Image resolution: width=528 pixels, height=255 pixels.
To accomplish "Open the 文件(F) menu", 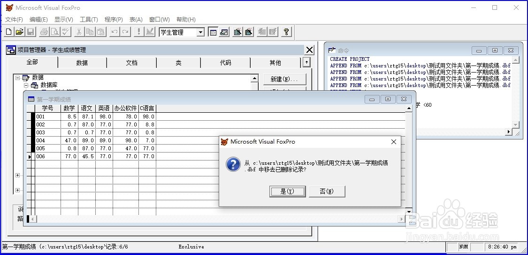I will coord(14,20).
